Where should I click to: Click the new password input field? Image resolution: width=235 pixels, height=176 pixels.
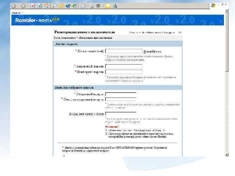click(x=124, y=66)
